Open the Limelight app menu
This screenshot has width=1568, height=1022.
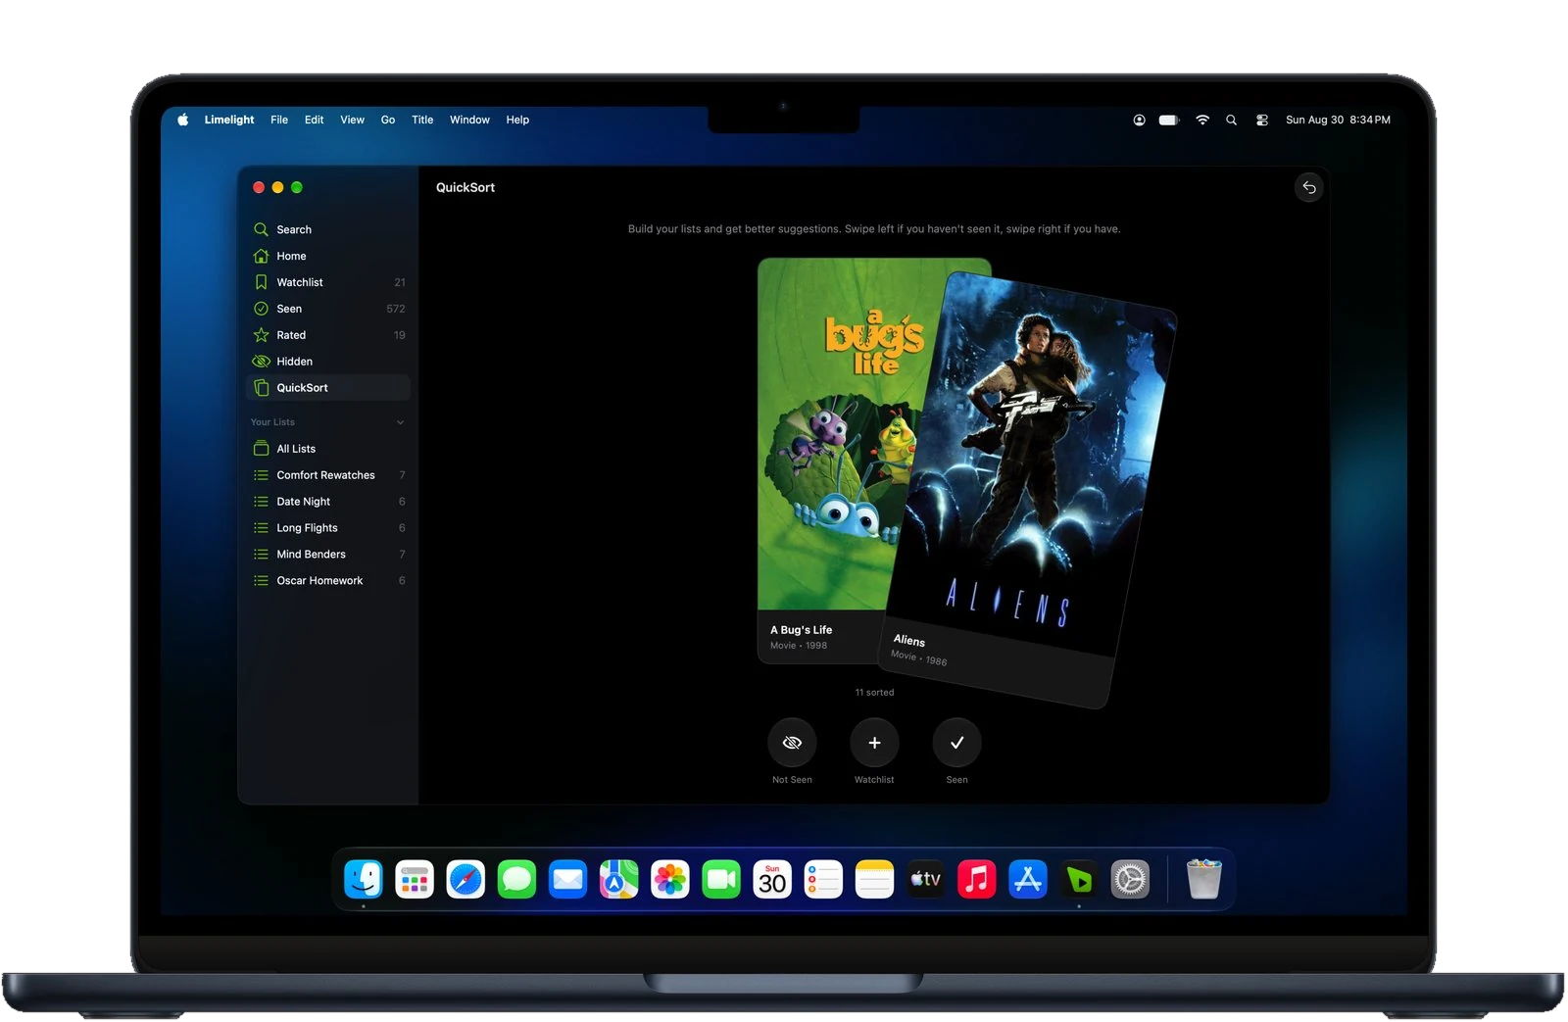[229, 120]
